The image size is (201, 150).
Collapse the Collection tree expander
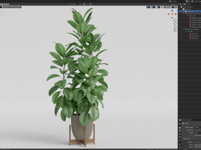[181, 9]
